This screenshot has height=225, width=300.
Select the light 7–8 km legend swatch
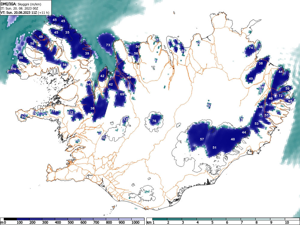coord(248,219)
